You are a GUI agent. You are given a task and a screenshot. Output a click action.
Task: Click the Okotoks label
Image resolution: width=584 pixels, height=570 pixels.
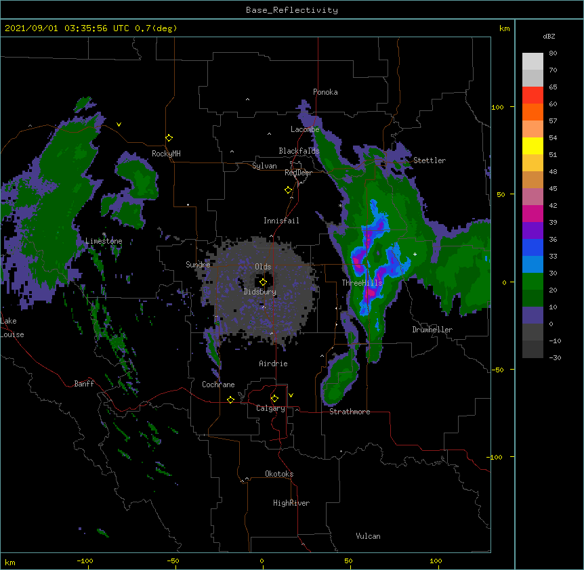[x=279, y=474]
